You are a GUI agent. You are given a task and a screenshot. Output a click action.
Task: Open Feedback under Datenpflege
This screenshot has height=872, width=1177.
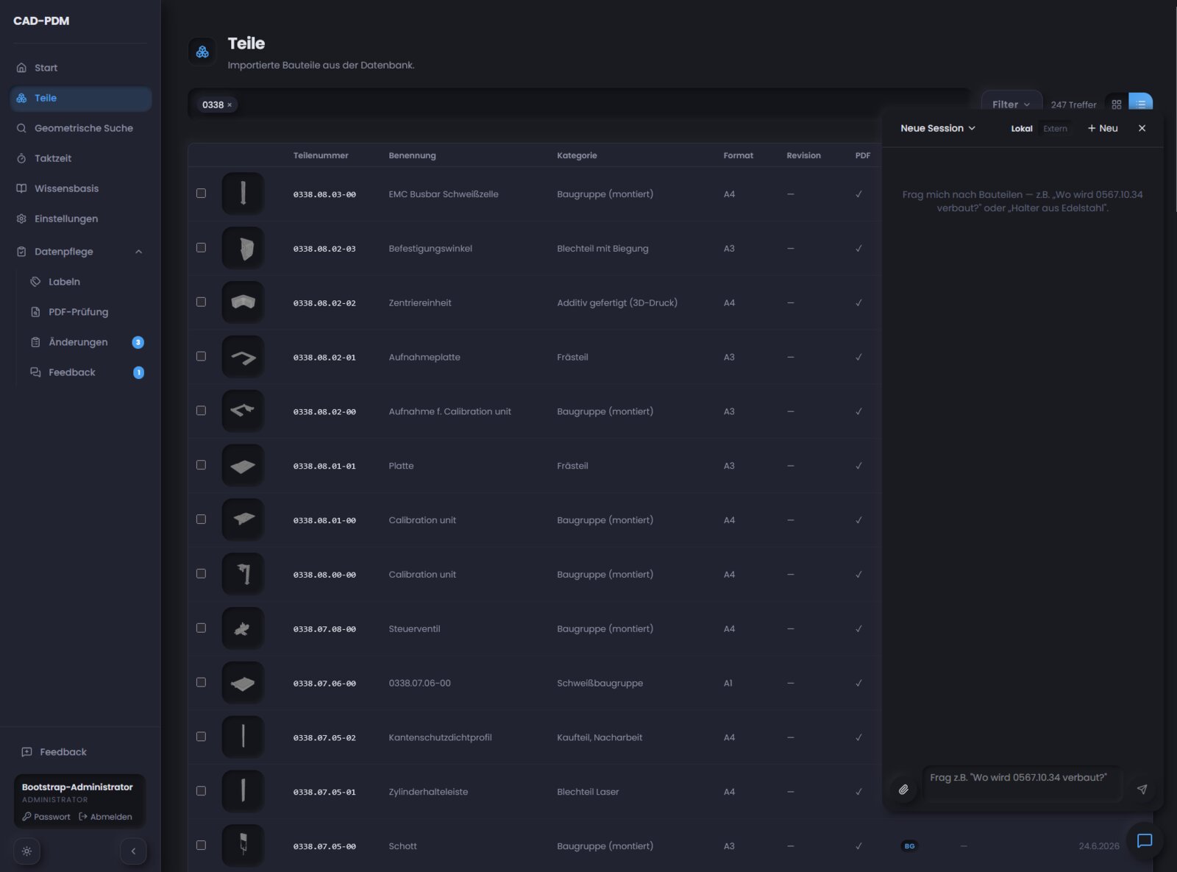tap(88, 372)
